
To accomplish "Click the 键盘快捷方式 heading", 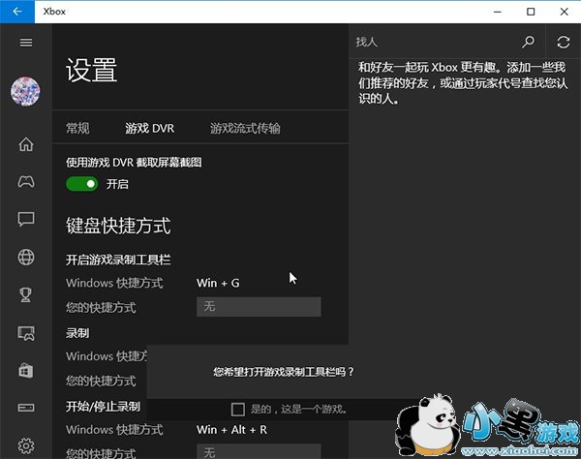I will pyautogui.click(x=118, y=226).
